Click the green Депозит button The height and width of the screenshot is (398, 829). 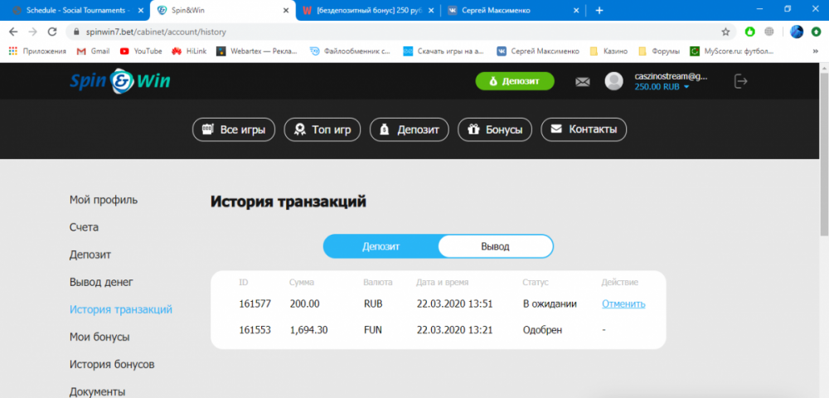pos(514,81)
